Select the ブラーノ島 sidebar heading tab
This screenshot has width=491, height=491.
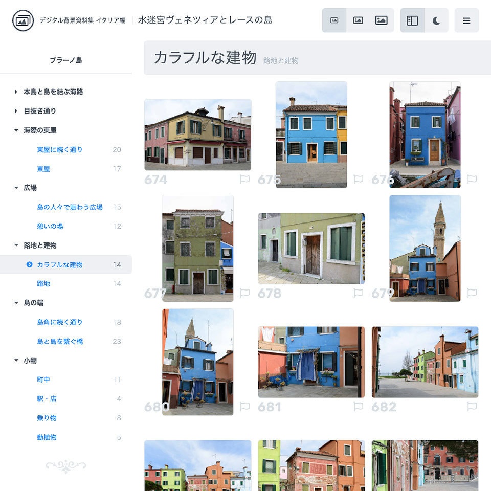point(66,60)
